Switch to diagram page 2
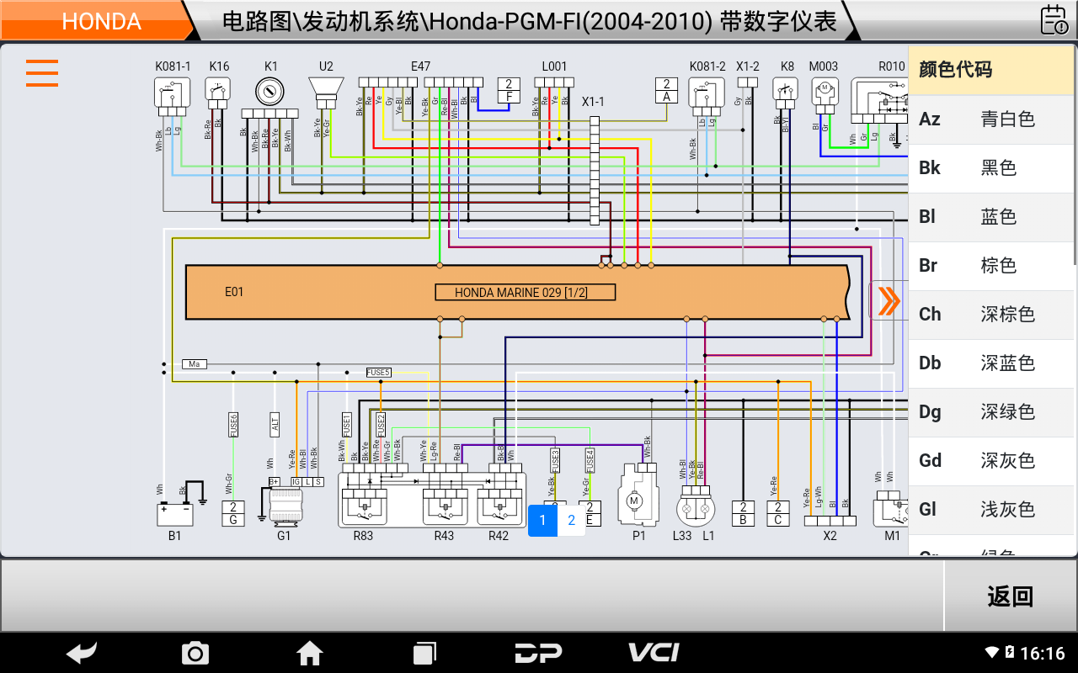The image size is (1078, 673). tap(571, 520)
